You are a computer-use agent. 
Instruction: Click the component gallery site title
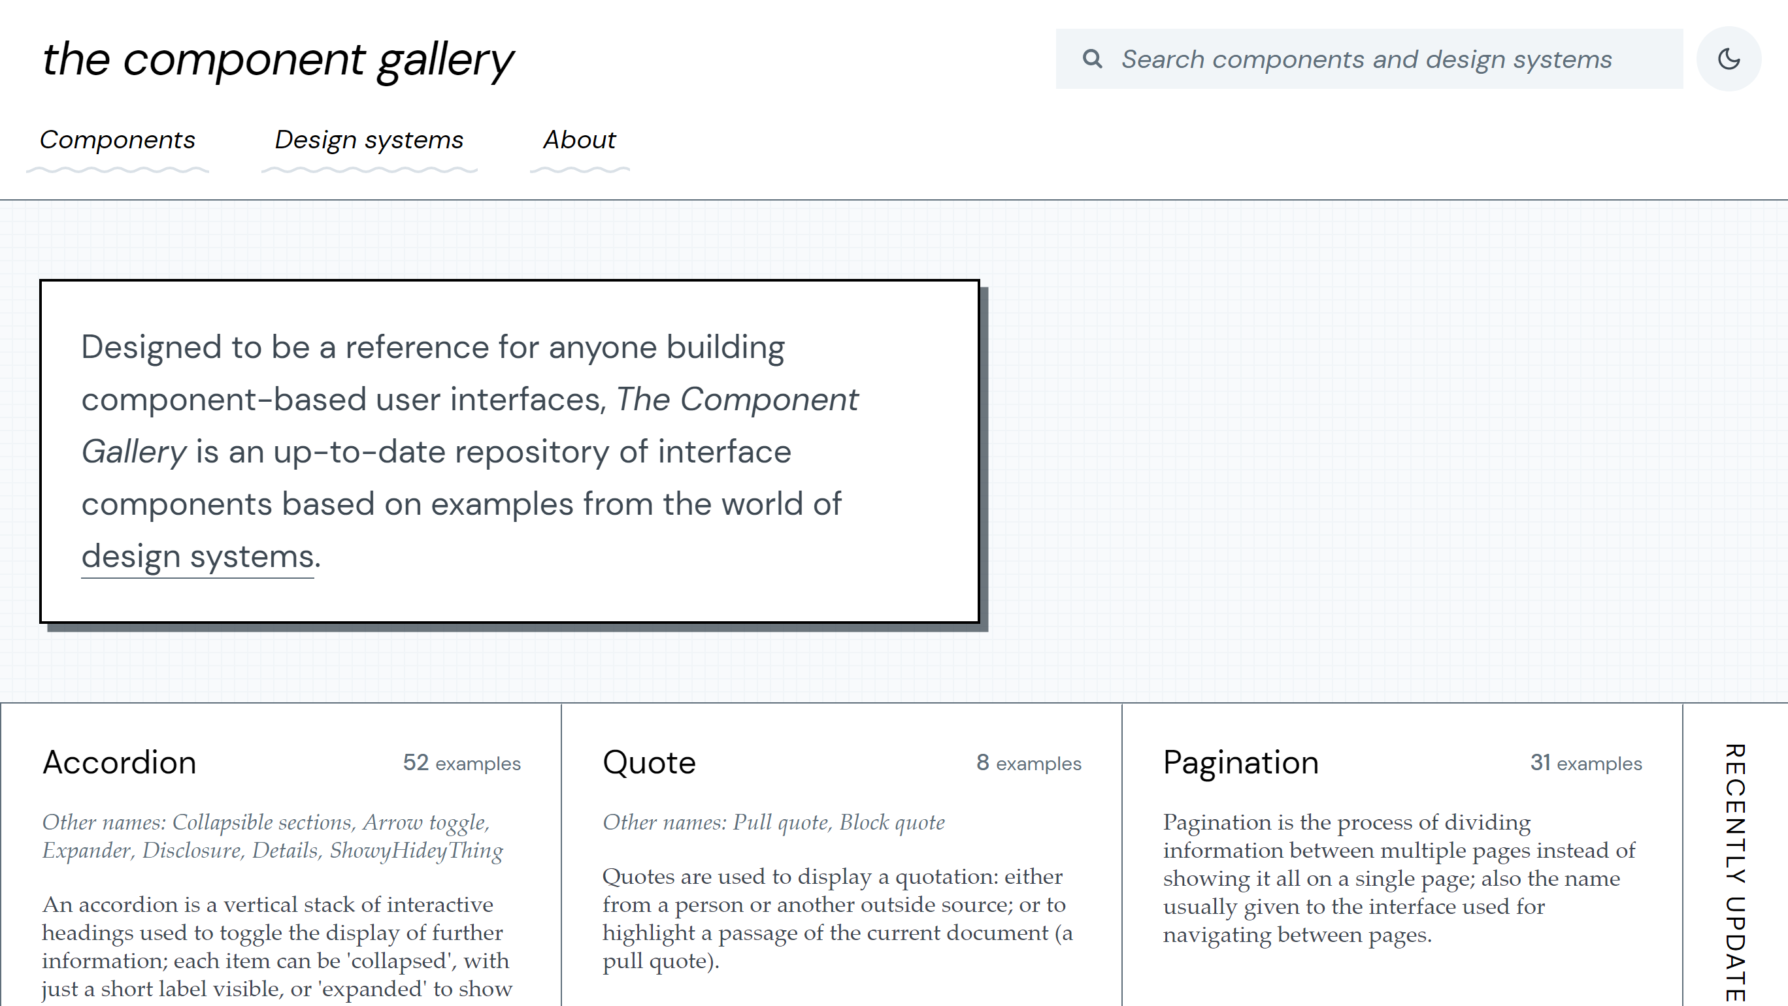[x=278, y=59]
